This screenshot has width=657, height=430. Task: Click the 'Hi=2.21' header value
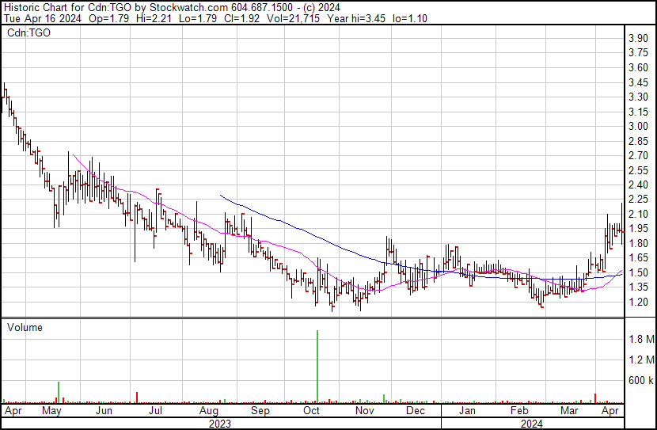[x=154, y=18]
